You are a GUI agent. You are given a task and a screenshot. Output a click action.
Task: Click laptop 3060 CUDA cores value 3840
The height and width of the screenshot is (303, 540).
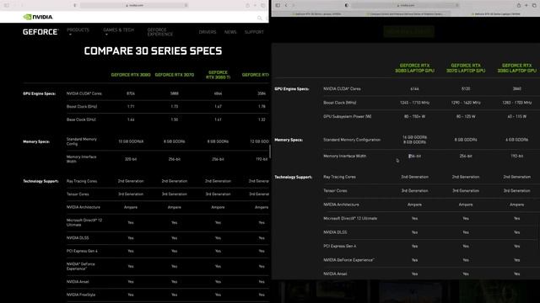pyautogui.click(x=516, y=88)
